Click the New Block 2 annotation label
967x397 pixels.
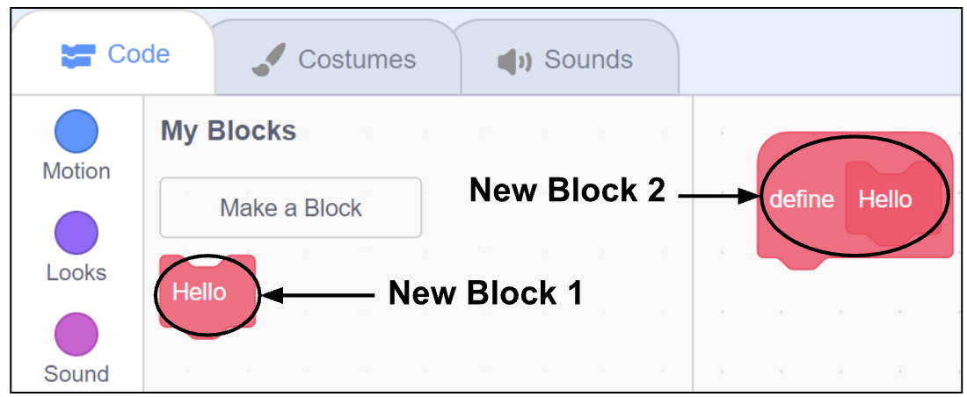tap(567, 191)
